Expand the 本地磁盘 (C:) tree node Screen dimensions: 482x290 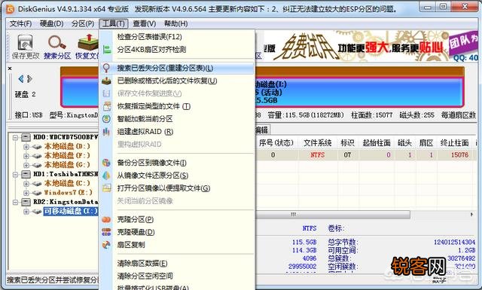pos(26,184)
